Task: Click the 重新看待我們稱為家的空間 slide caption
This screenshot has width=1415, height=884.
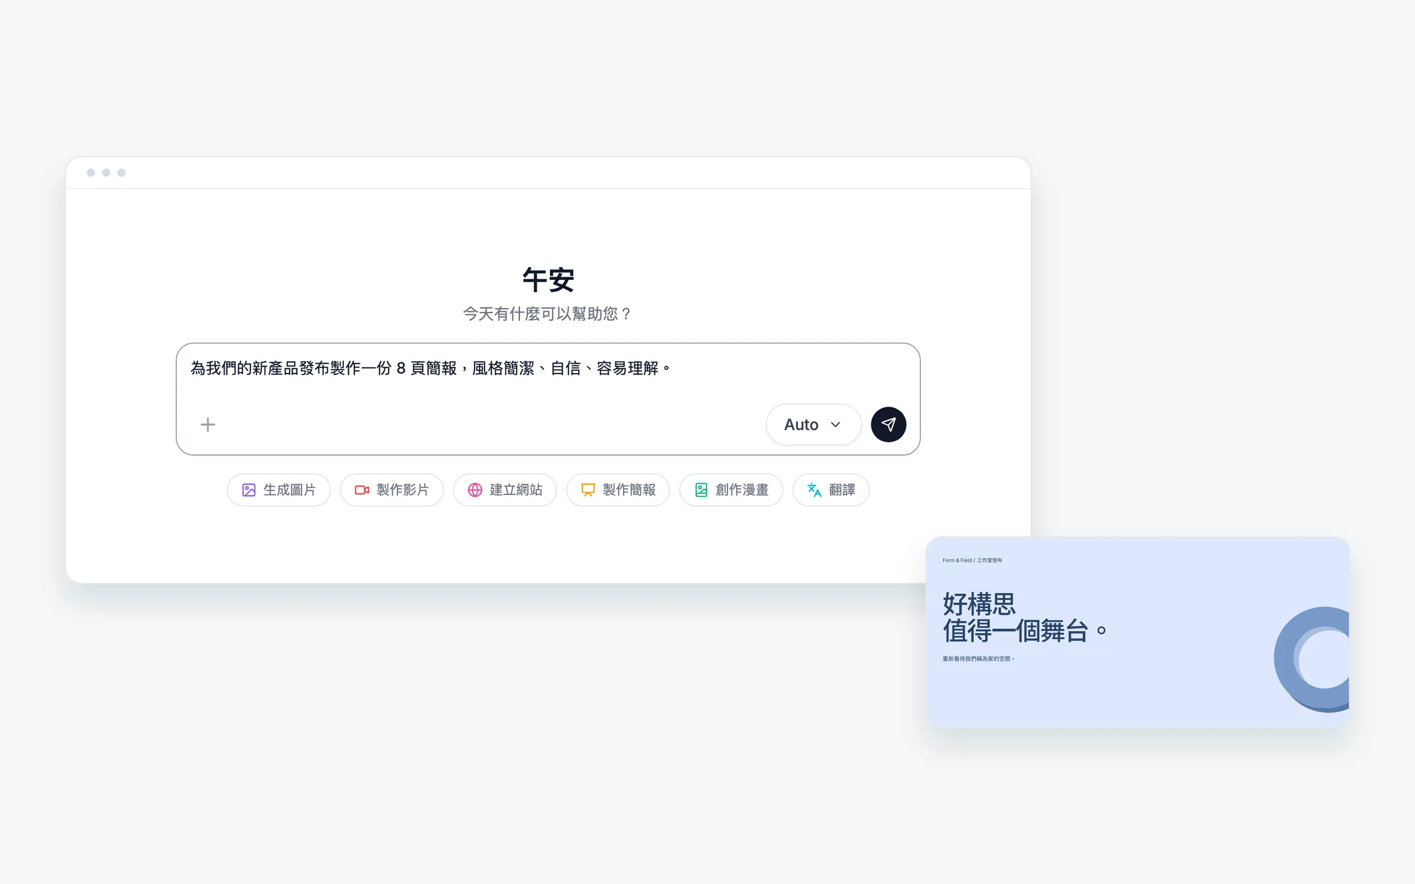Action: [978, 659]
